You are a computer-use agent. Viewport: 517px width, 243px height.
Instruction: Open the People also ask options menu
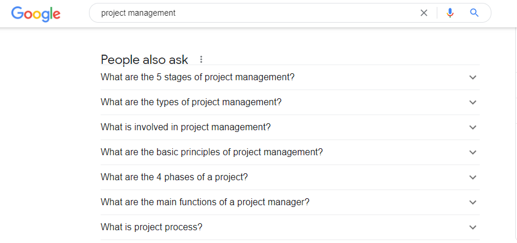click(x=201, y=59)
